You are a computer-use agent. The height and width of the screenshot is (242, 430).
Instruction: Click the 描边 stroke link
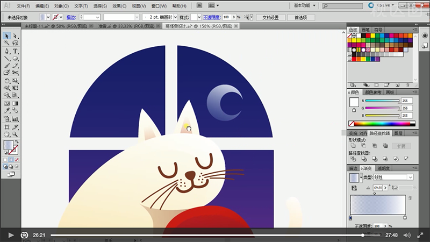point(71,17)
